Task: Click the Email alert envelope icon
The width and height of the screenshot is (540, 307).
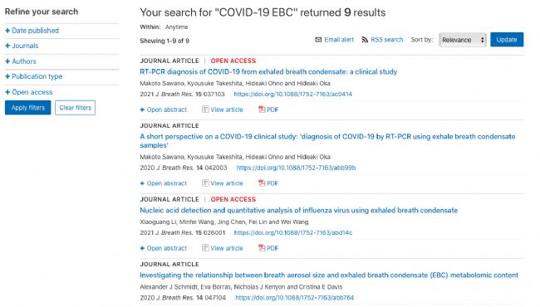Action: point(318,40)
